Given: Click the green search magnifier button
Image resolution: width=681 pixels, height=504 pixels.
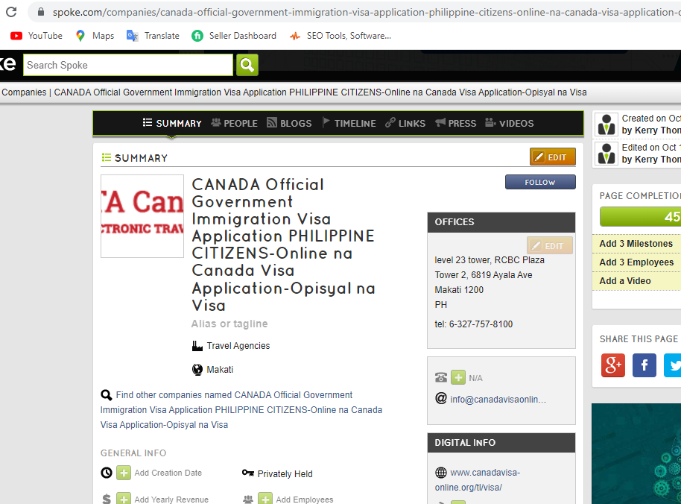Looking at the screenshot, I should tap(247, 65).
